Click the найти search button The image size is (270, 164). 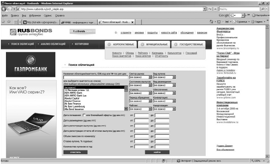[x=157, y=152]
